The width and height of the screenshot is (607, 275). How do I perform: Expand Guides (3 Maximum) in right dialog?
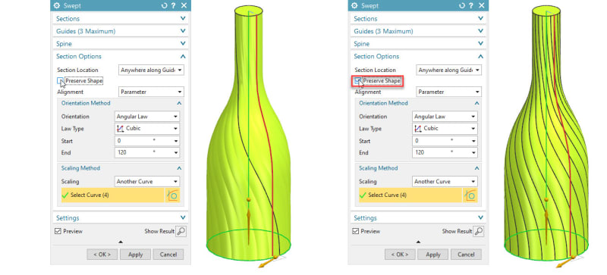[x=418, y=31]
